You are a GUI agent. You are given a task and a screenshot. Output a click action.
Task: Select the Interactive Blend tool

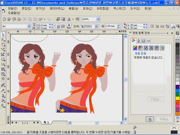click(x=3, y=85)
